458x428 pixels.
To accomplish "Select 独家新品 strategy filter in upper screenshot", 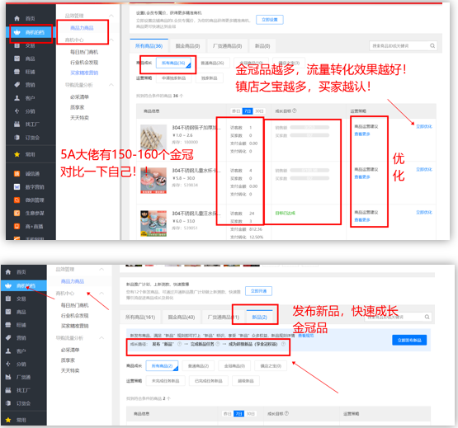I will click(209, 78).
